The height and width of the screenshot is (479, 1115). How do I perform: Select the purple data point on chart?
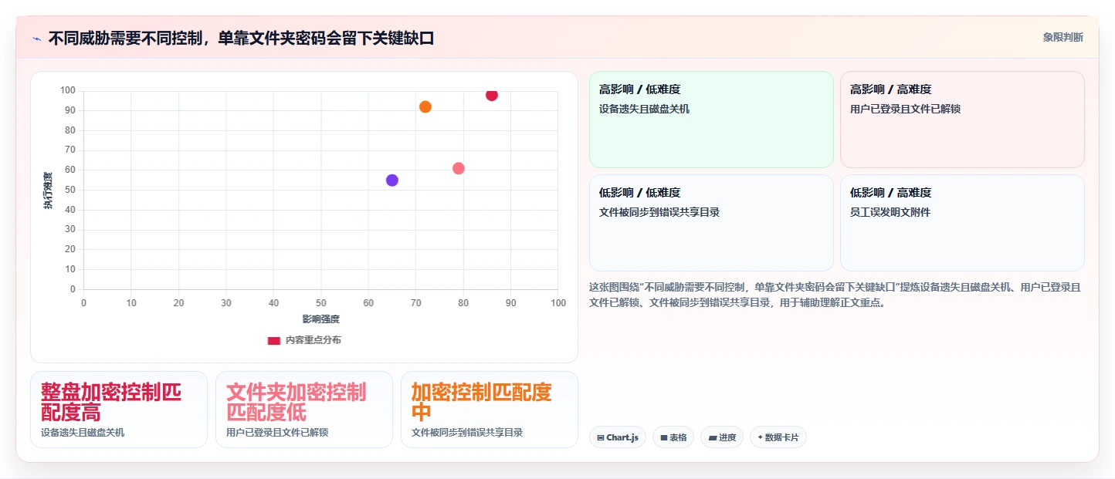[392, 180]
